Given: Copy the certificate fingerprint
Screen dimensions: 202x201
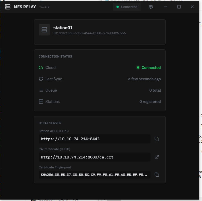Looking at the screenshot, I should (157, 175).
